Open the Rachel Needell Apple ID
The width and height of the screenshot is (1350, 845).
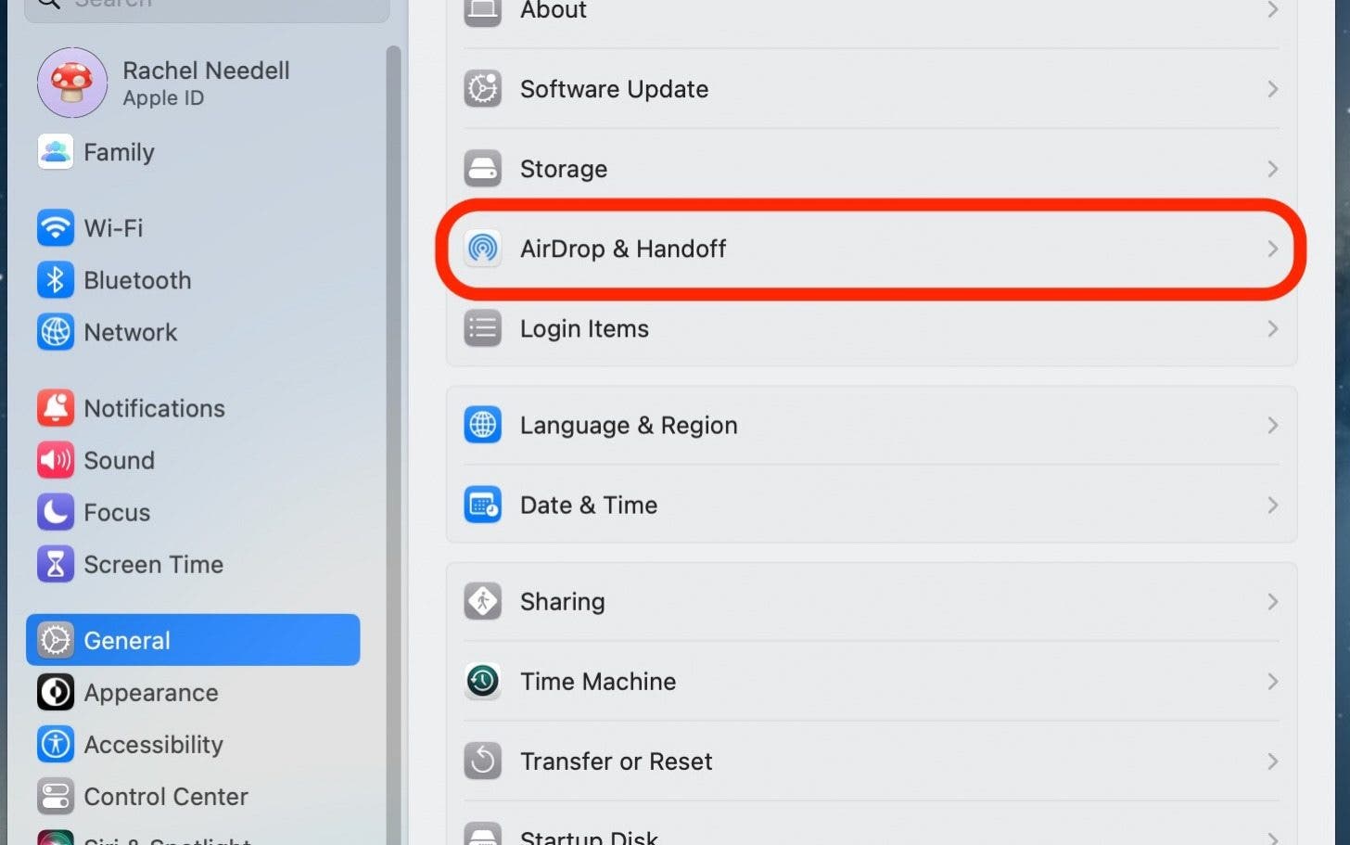click(x=206, y=83)
